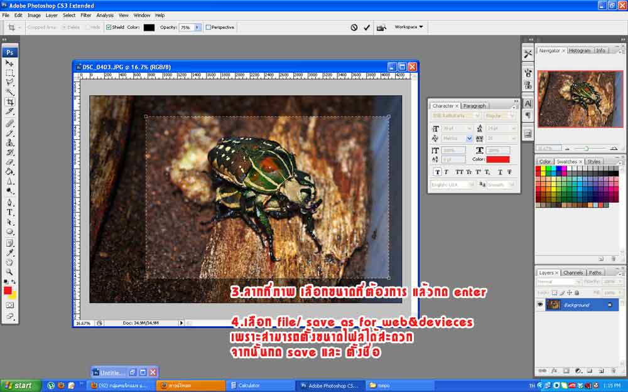Switch to the Channels tab
This screenshot has width=628, height=392.
click(x=572, y=273)
